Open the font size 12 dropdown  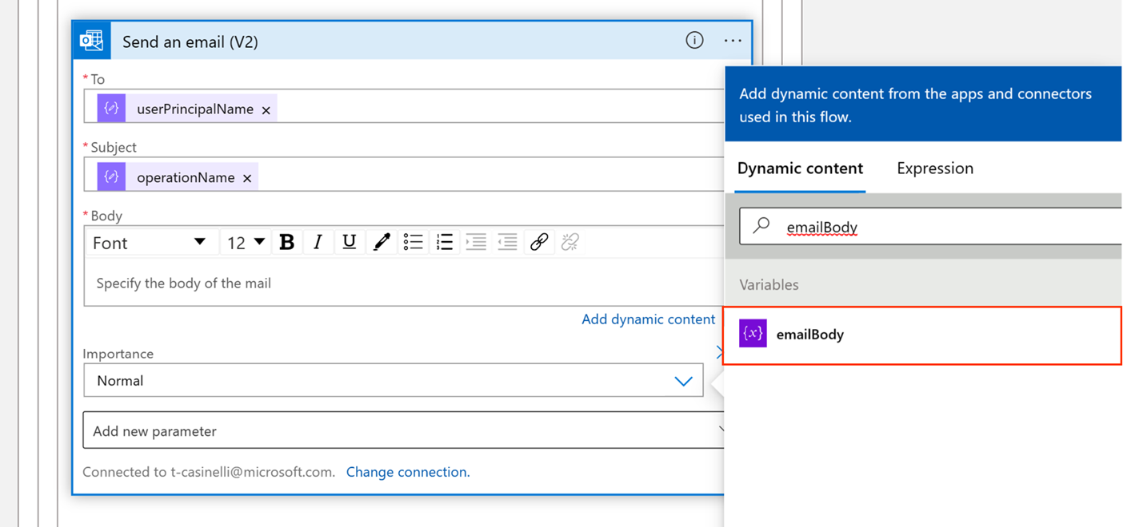246,243
